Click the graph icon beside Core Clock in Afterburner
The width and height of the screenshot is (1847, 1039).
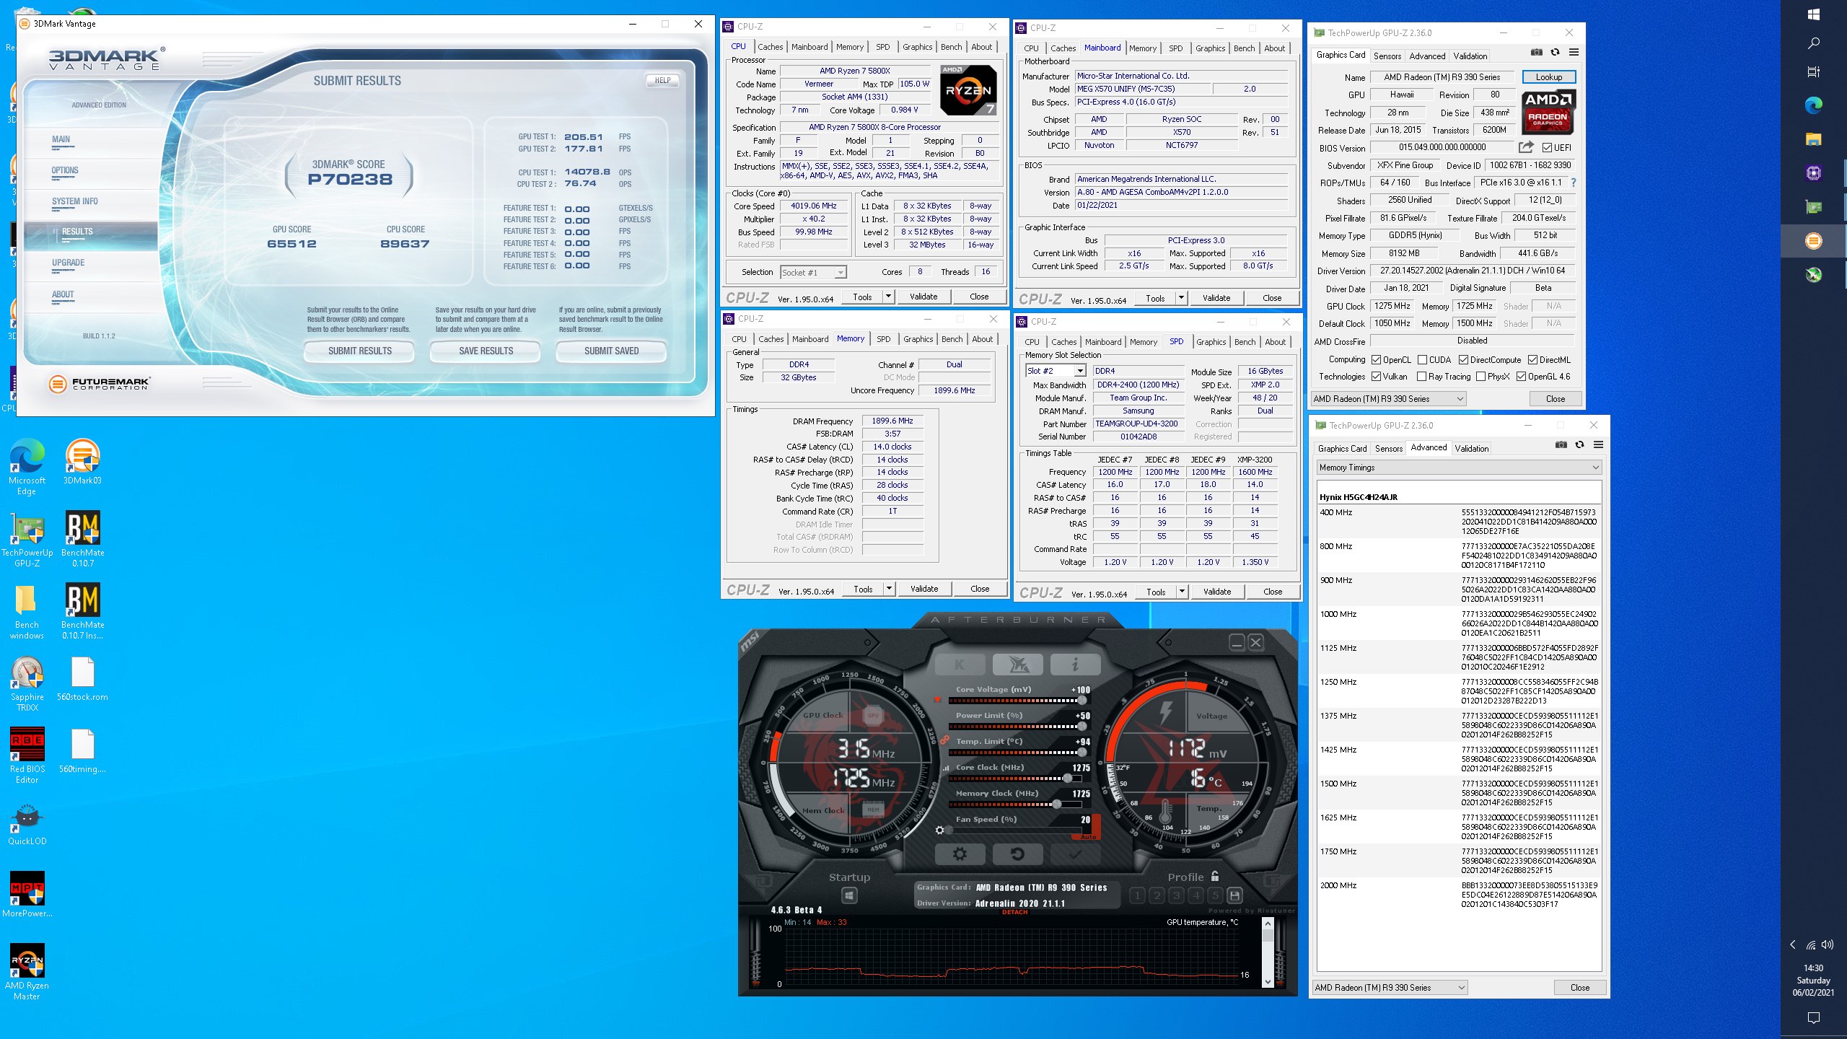point(946,768)
